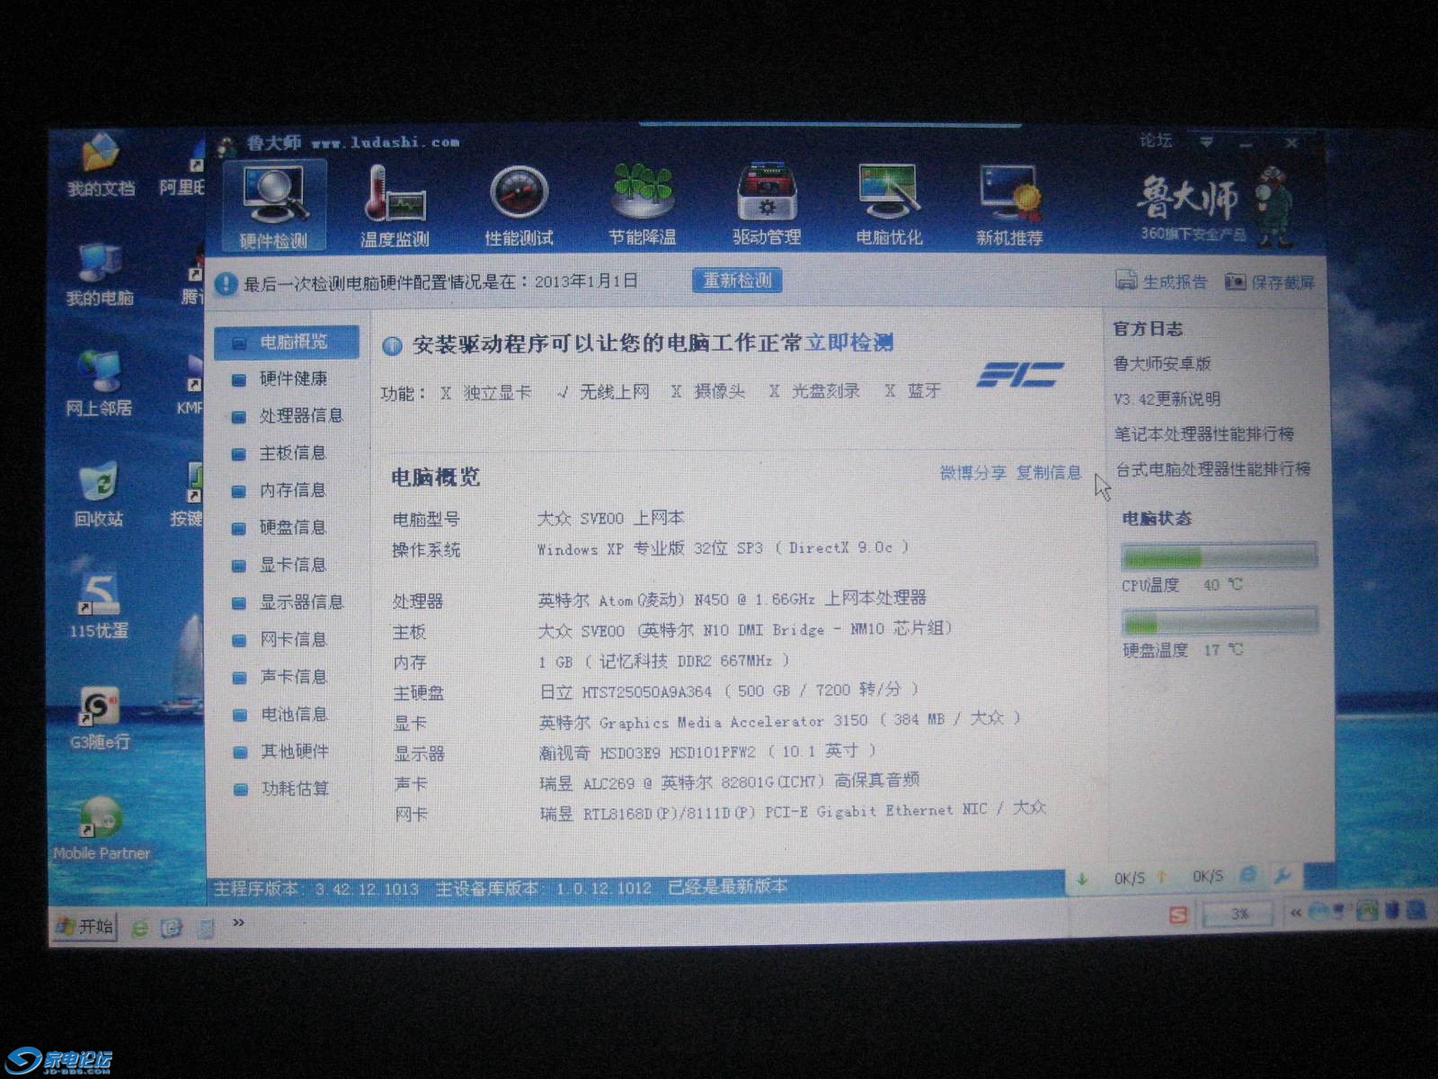Switch to 硬盘信息 sidebar item
Screen dimensions: 1438x1079
pos(292,527)
